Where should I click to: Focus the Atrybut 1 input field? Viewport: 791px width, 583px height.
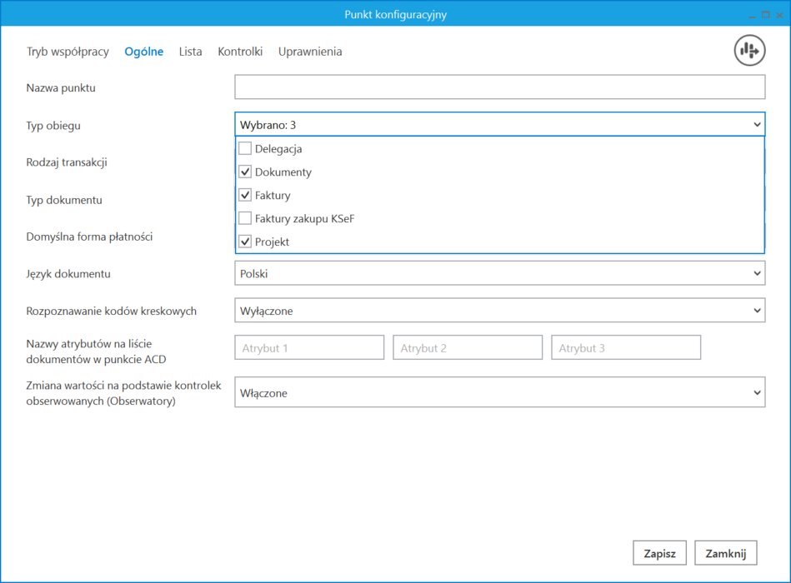[309, 348]
